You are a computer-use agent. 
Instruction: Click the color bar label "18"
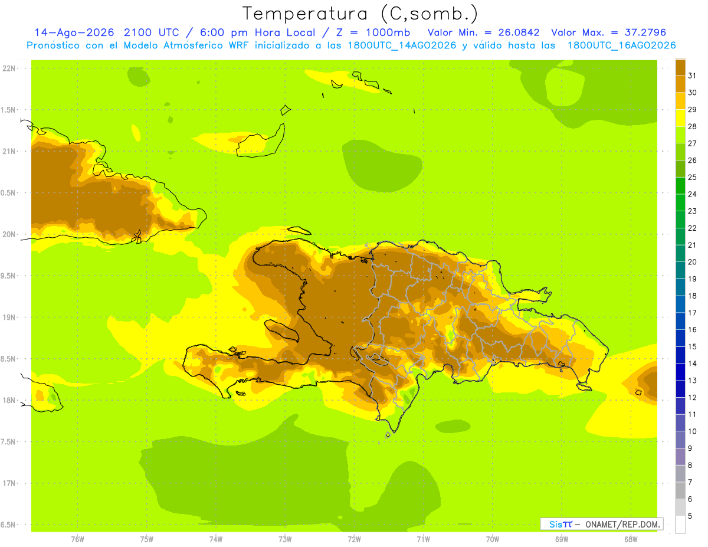692,296
